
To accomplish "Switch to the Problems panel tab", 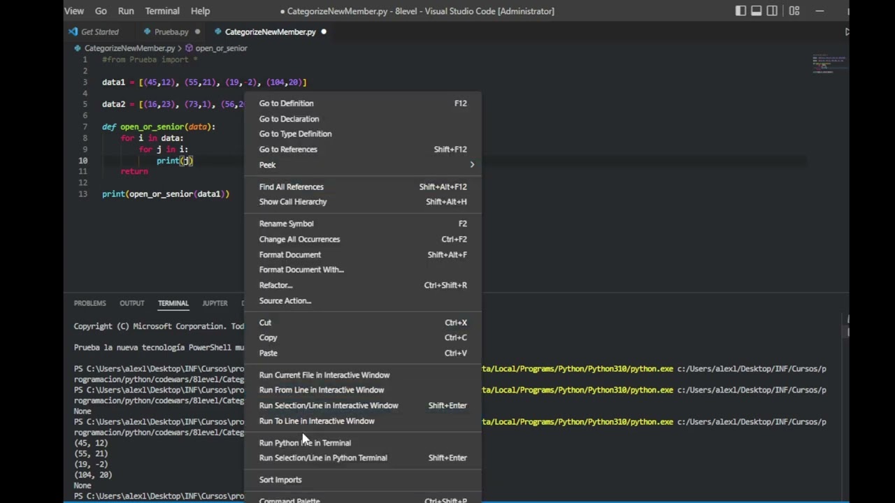I will click(x=90, y=303).
